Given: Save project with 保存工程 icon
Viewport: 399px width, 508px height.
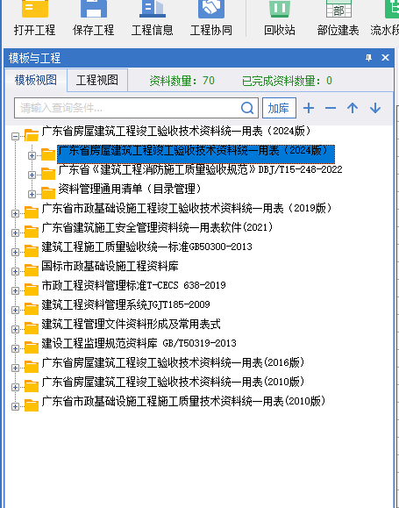Looking at the screenshot, I should (x=93, y=18).
